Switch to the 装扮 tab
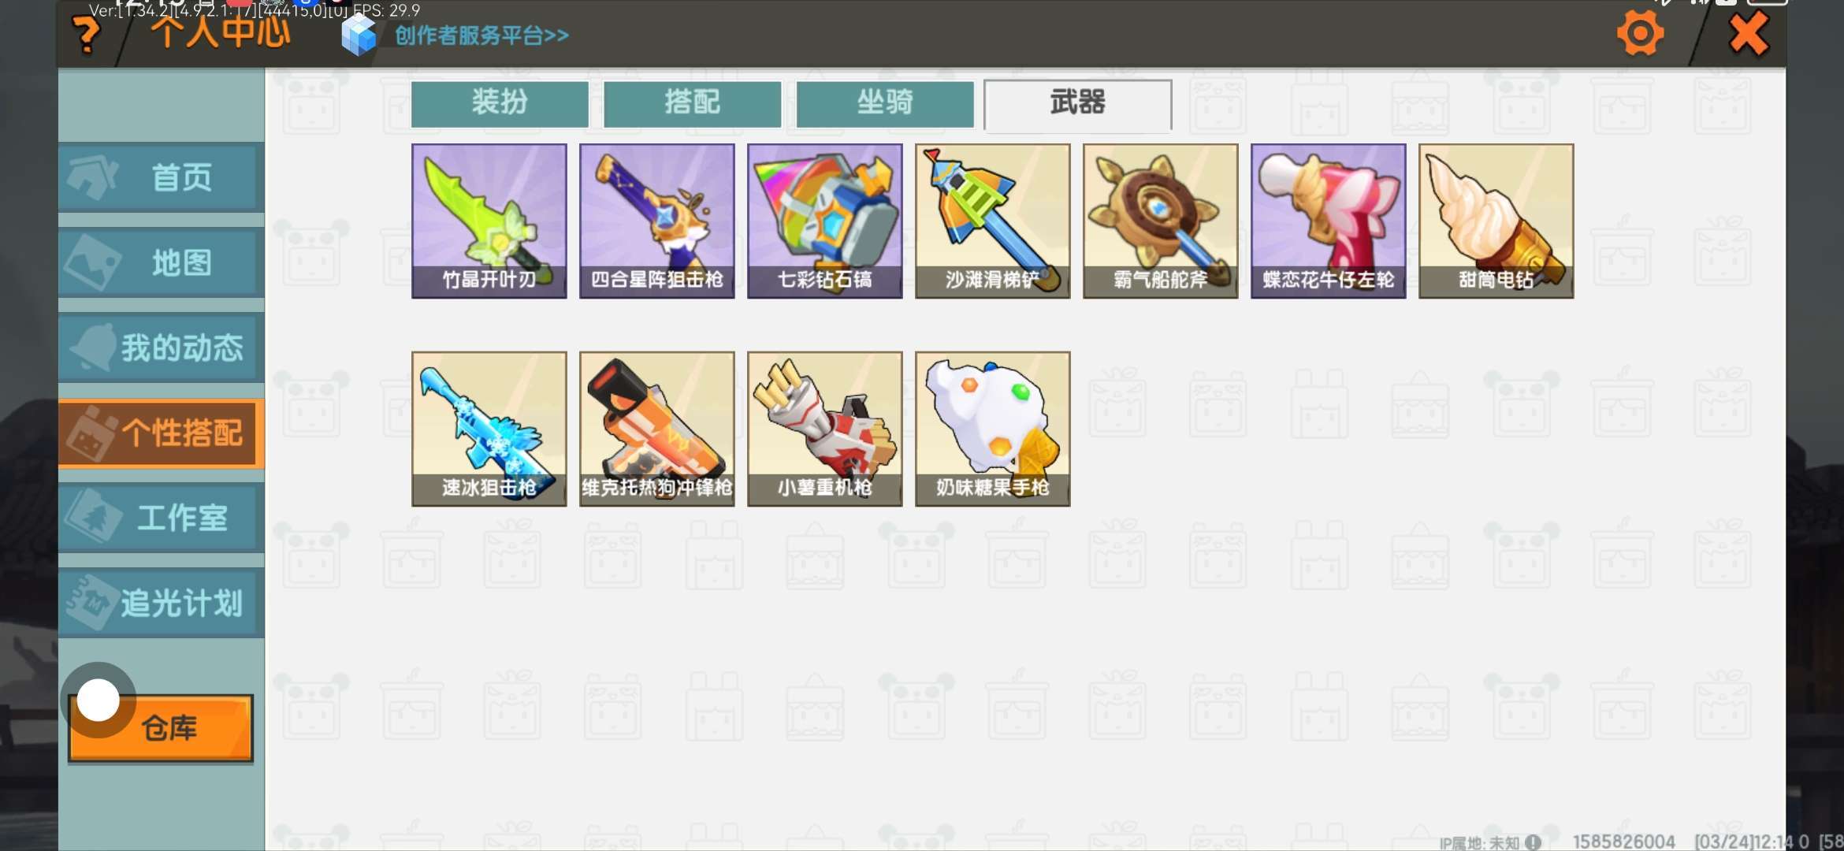 click(x=500, y=104)
